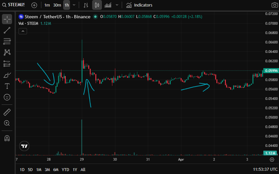Click volume label 1.12M on price axis
Image resolution: width=279 pixels, height=174 pixels.
click(x=270, y=153)
